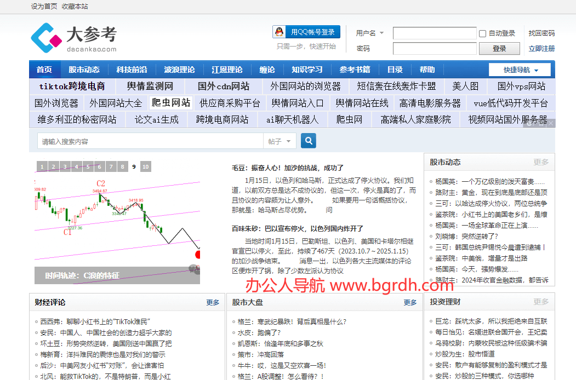This screenshot has height=380, width=576.
Task: Click the blue search magnifier icon
Action: pyautogui.click(x=308, y=141)
